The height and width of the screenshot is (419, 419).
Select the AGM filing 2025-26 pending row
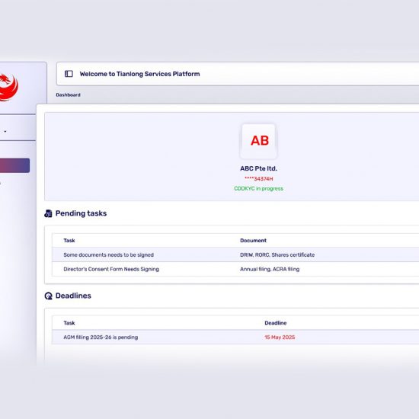point(235,337)
